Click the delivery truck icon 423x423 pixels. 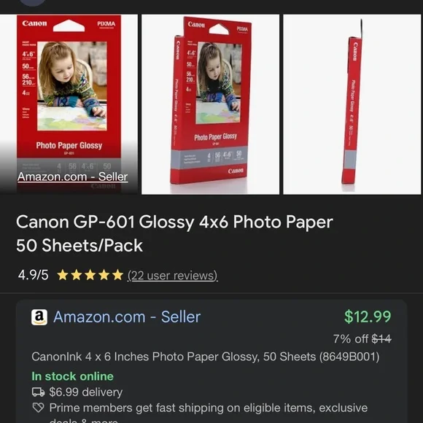pyautogui.click(x=39, y=392)
